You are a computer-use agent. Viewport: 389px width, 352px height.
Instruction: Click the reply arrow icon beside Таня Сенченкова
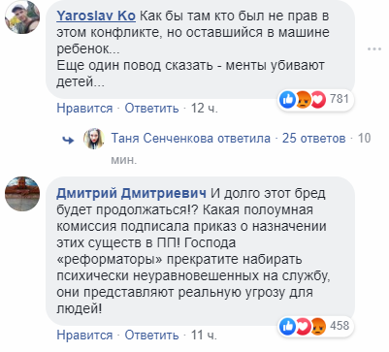68,140
